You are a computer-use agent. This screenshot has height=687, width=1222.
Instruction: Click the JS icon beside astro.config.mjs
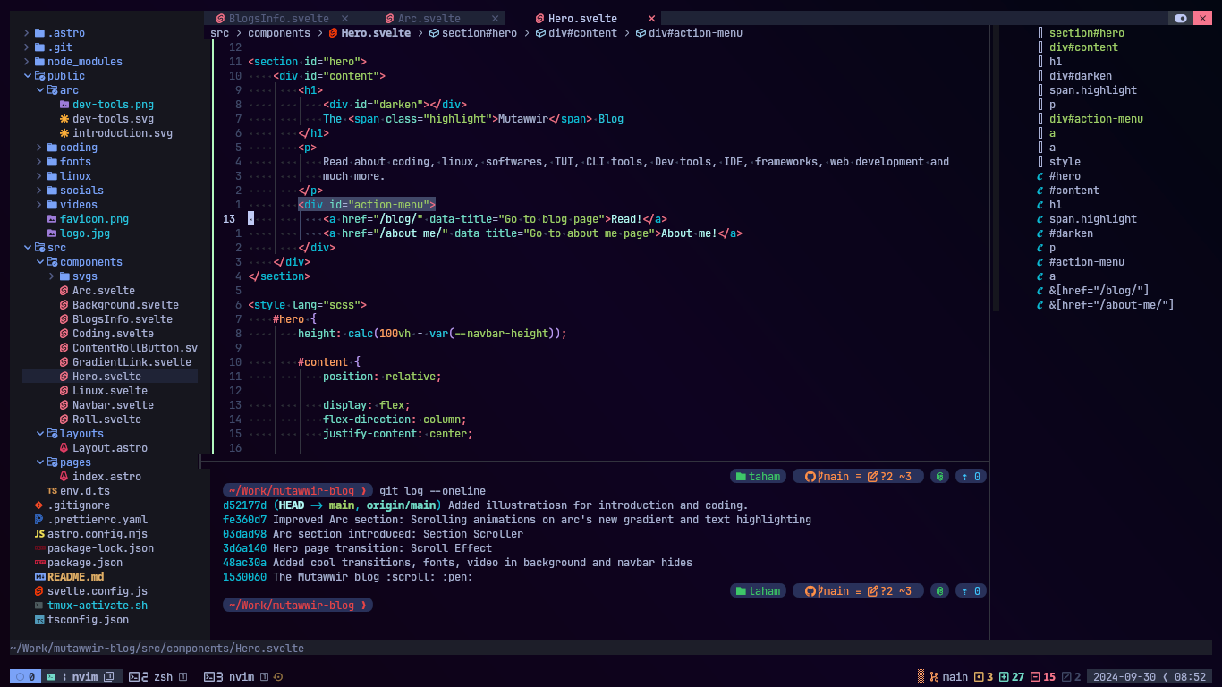click(x=39, y=534)
